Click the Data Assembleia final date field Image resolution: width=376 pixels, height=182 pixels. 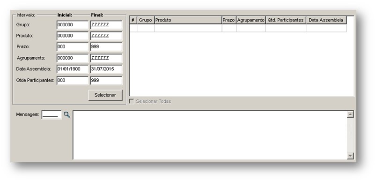[106, 69]
